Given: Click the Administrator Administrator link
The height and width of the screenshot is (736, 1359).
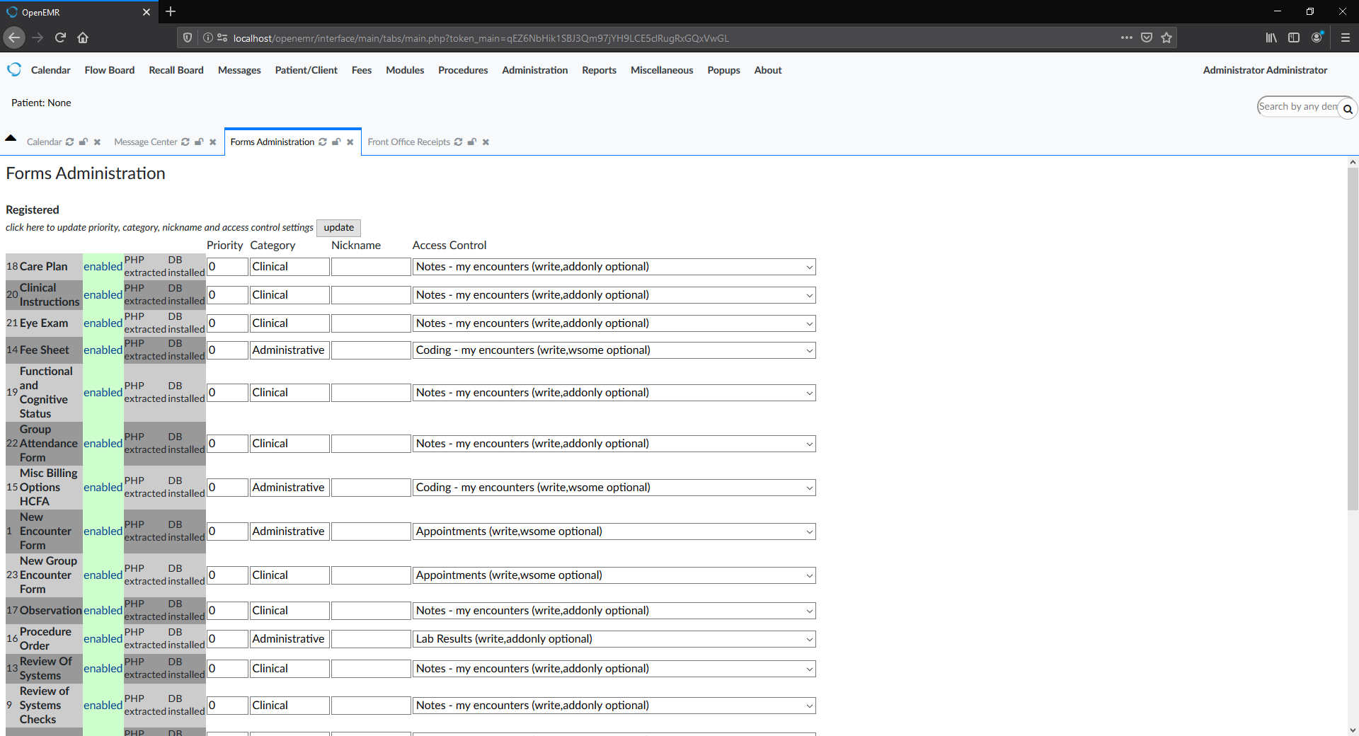Looking at the screenshot, I should tap(1264, 70).
